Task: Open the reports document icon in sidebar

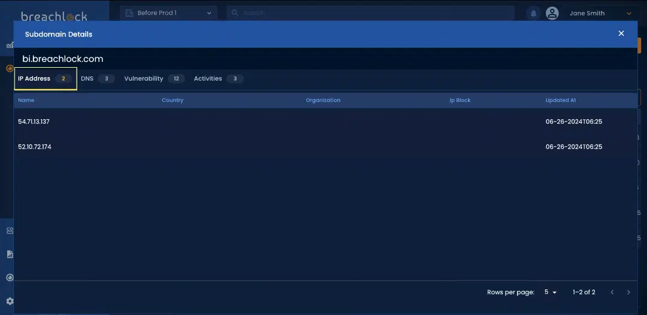Action: pyautogui.click(x=10, y=254)
